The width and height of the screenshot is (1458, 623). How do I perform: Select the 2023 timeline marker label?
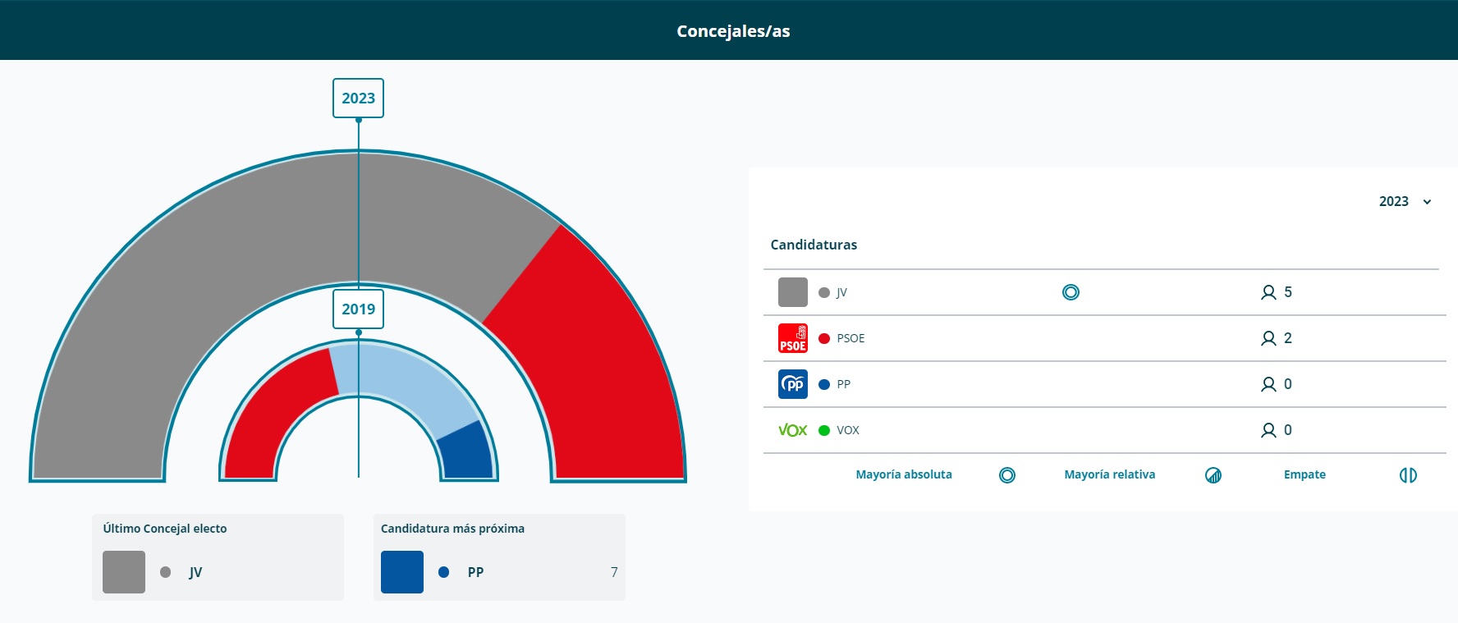(x=358, y=98)
